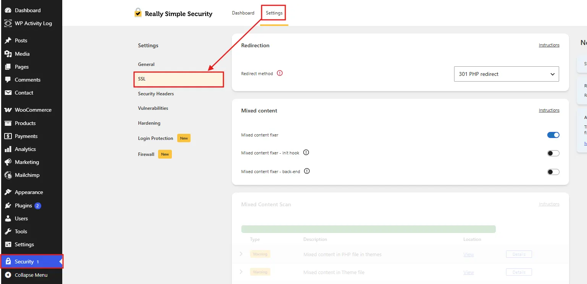Click the Collapse Menu arrow icon
This screenshot has height=284, width=587.
pyautogui.click(x=8, y=275)
